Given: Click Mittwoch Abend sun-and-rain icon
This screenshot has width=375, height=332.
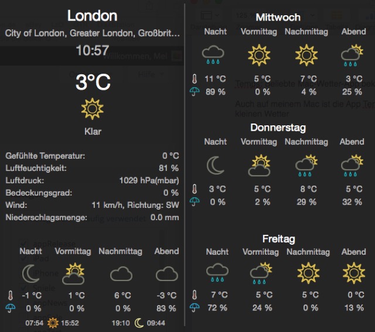Looking at the screenshot, I should click(351, 55).
